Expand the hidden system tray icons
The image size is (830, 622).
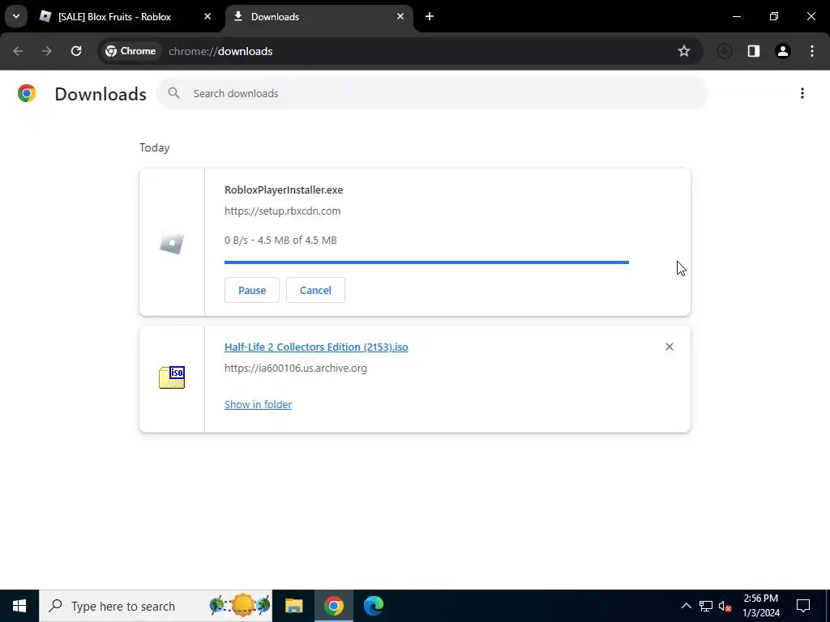click(686, 606)
